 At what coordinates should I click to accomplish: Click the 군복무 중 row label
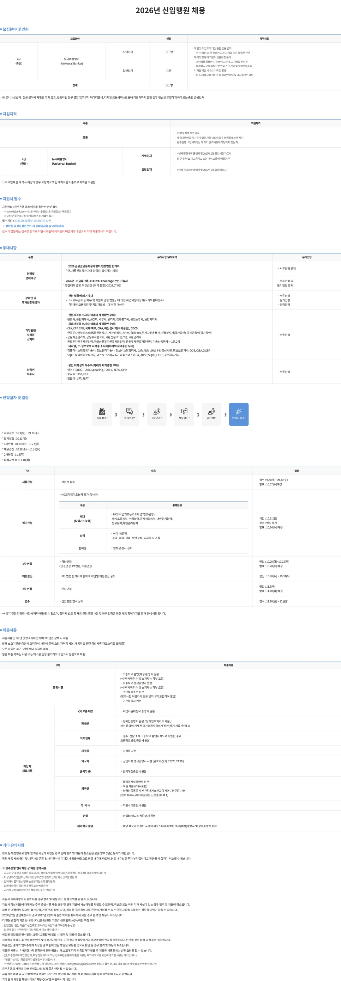85,771
